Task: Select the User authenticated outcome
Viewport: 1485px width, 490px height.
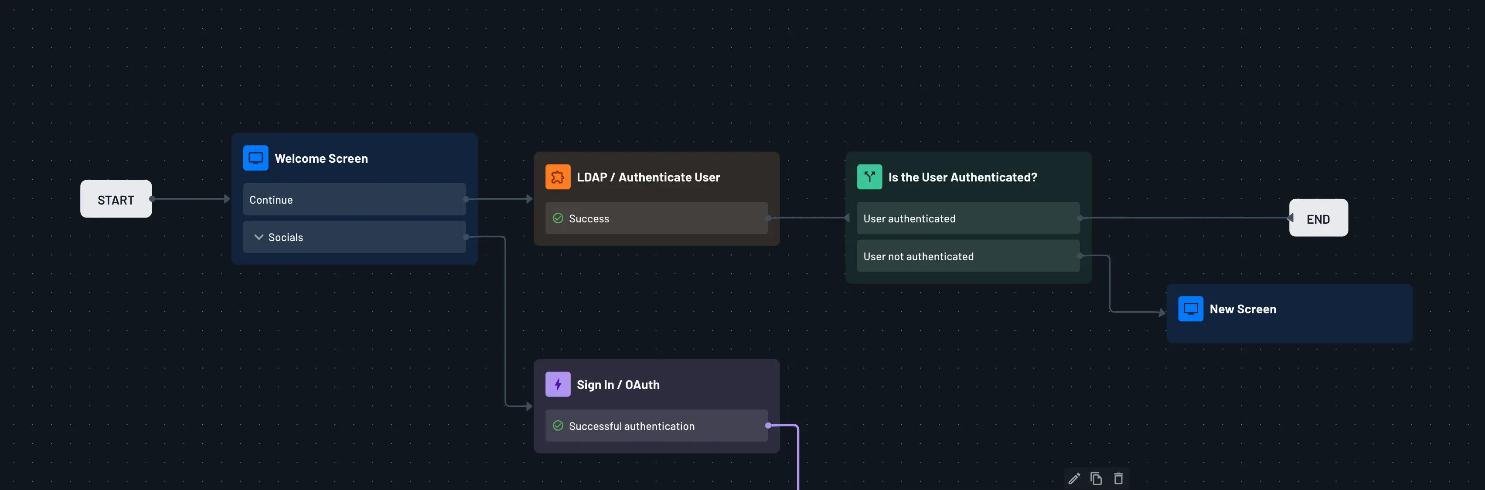Action: coord(968,218)
